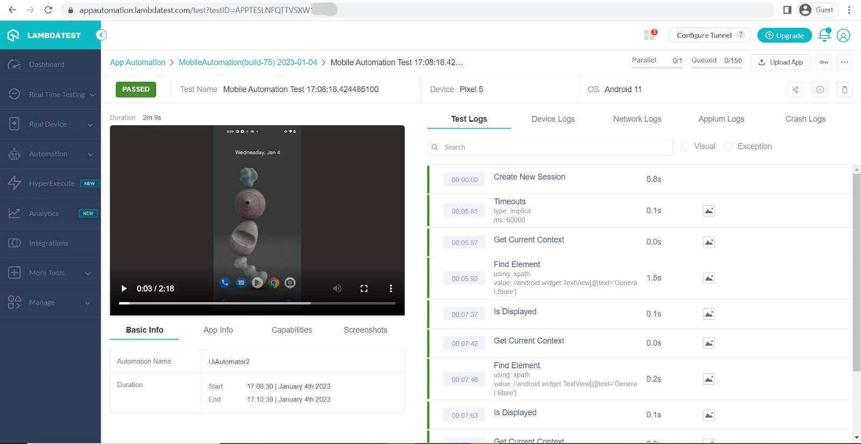Open the user profile avatar icon
Viewport: 861px width, 444px height.
click(844, 36)
